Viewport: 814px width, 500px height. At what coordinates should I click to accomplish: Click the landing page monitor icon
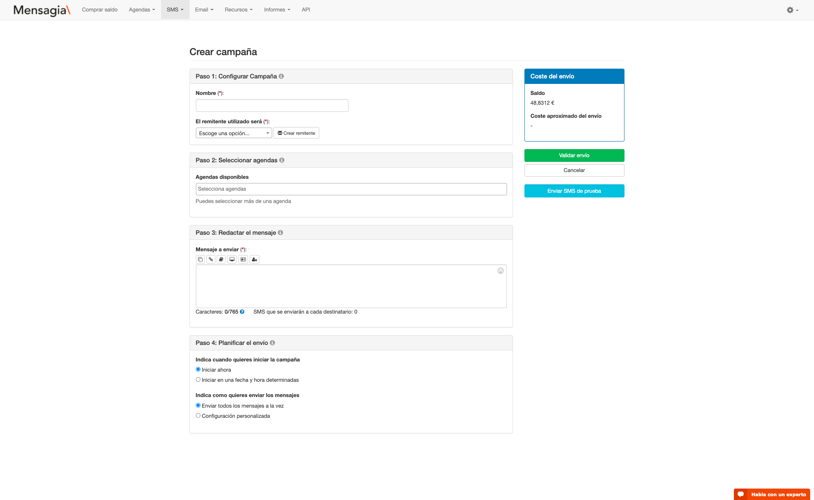click(x=232, y=259)
